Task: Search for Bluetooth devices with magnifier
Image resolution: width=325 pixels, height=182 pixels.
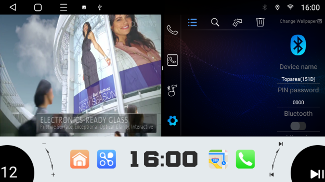Action: [215, 22]
